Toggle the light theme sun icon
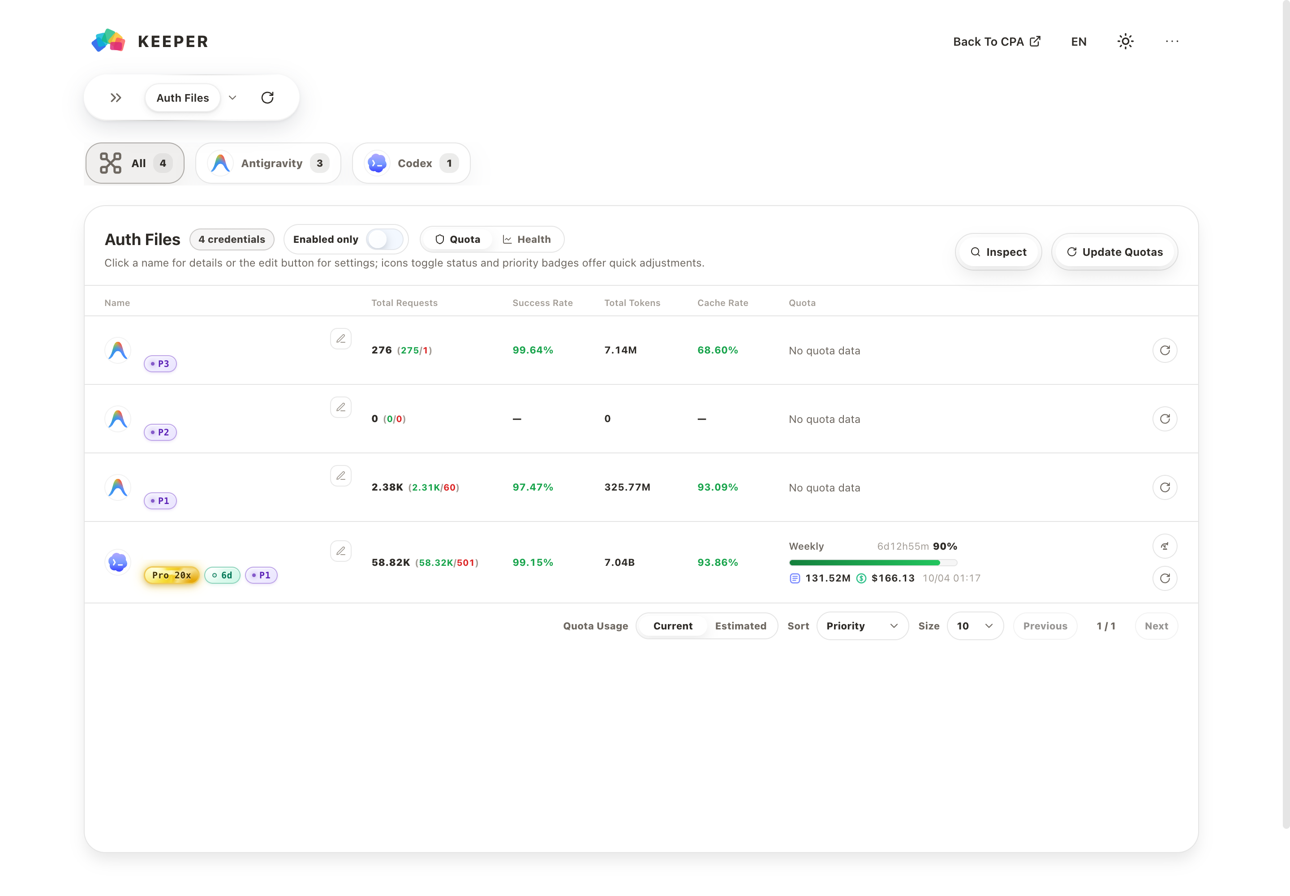The width and height of the screenshot is (1290, 896). pos(1126,42)
